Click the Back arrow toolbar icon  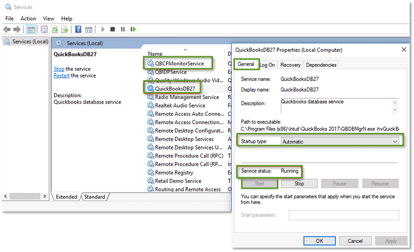pos(7,29)
